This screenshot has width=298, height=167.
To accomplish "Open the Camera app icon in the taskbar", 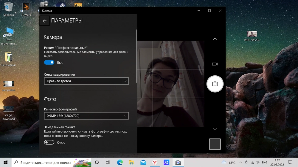I will point(178,162).
